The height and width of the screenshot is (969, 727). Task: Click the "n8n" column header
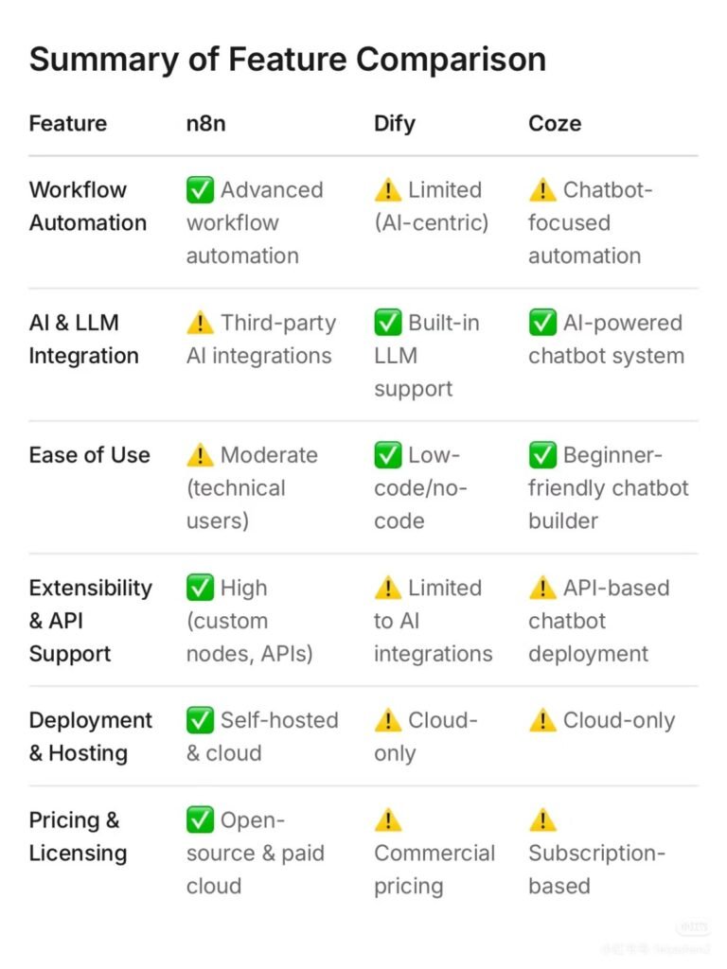[x=205, y=123]
